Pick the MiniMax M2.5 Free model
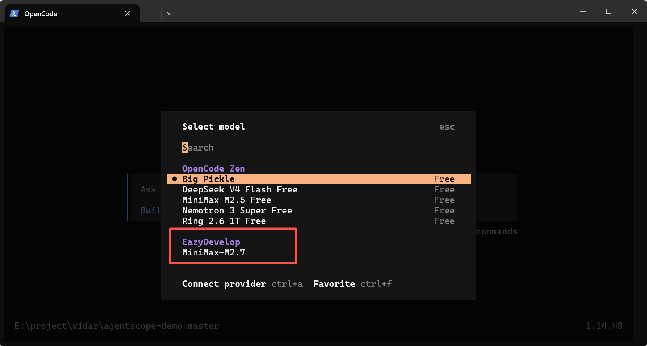647x346 pixels. [318, 200]
